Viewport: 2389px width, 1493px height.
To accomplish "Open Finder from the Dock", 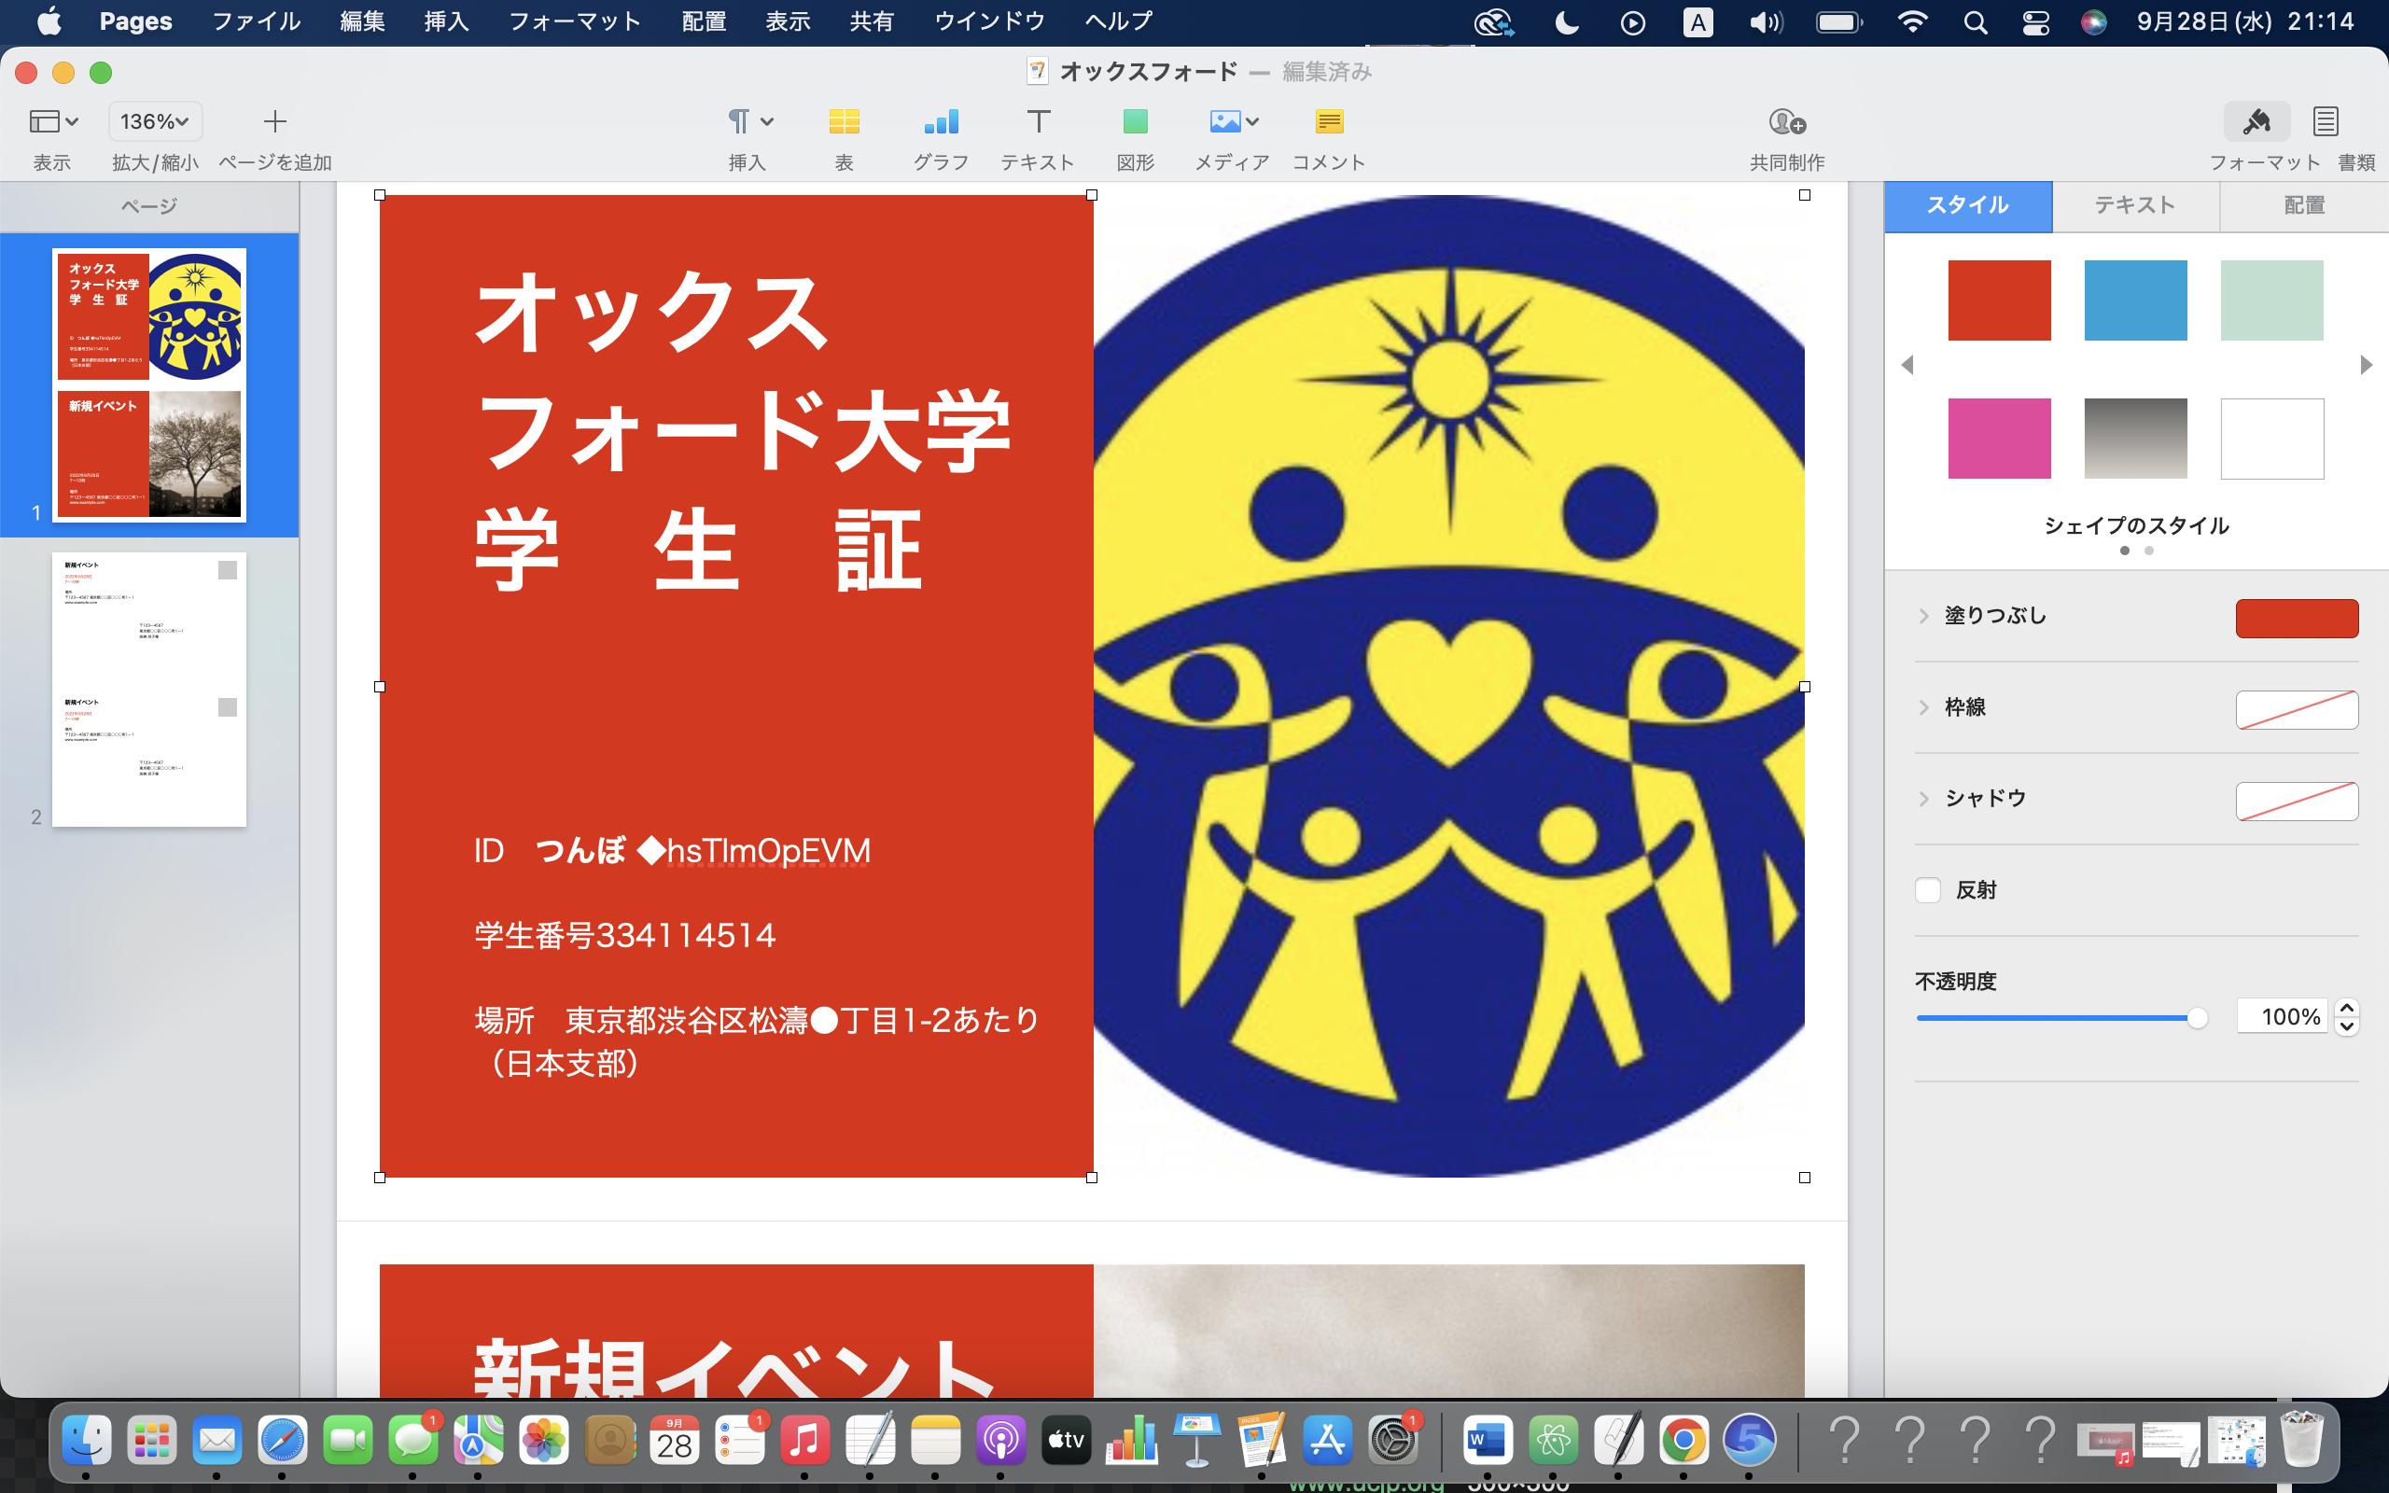I will [87, 1441].
